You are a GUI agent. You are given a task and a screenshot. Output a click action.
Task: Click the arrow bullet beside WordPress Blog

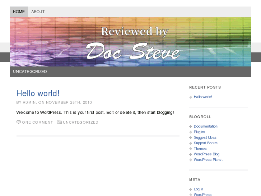pos(191,154)
